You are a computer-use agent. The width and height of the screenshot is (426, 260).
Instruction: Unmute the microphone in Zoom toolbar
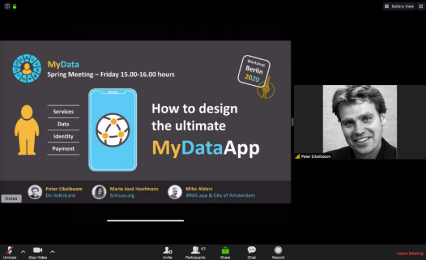pos(10,252)
